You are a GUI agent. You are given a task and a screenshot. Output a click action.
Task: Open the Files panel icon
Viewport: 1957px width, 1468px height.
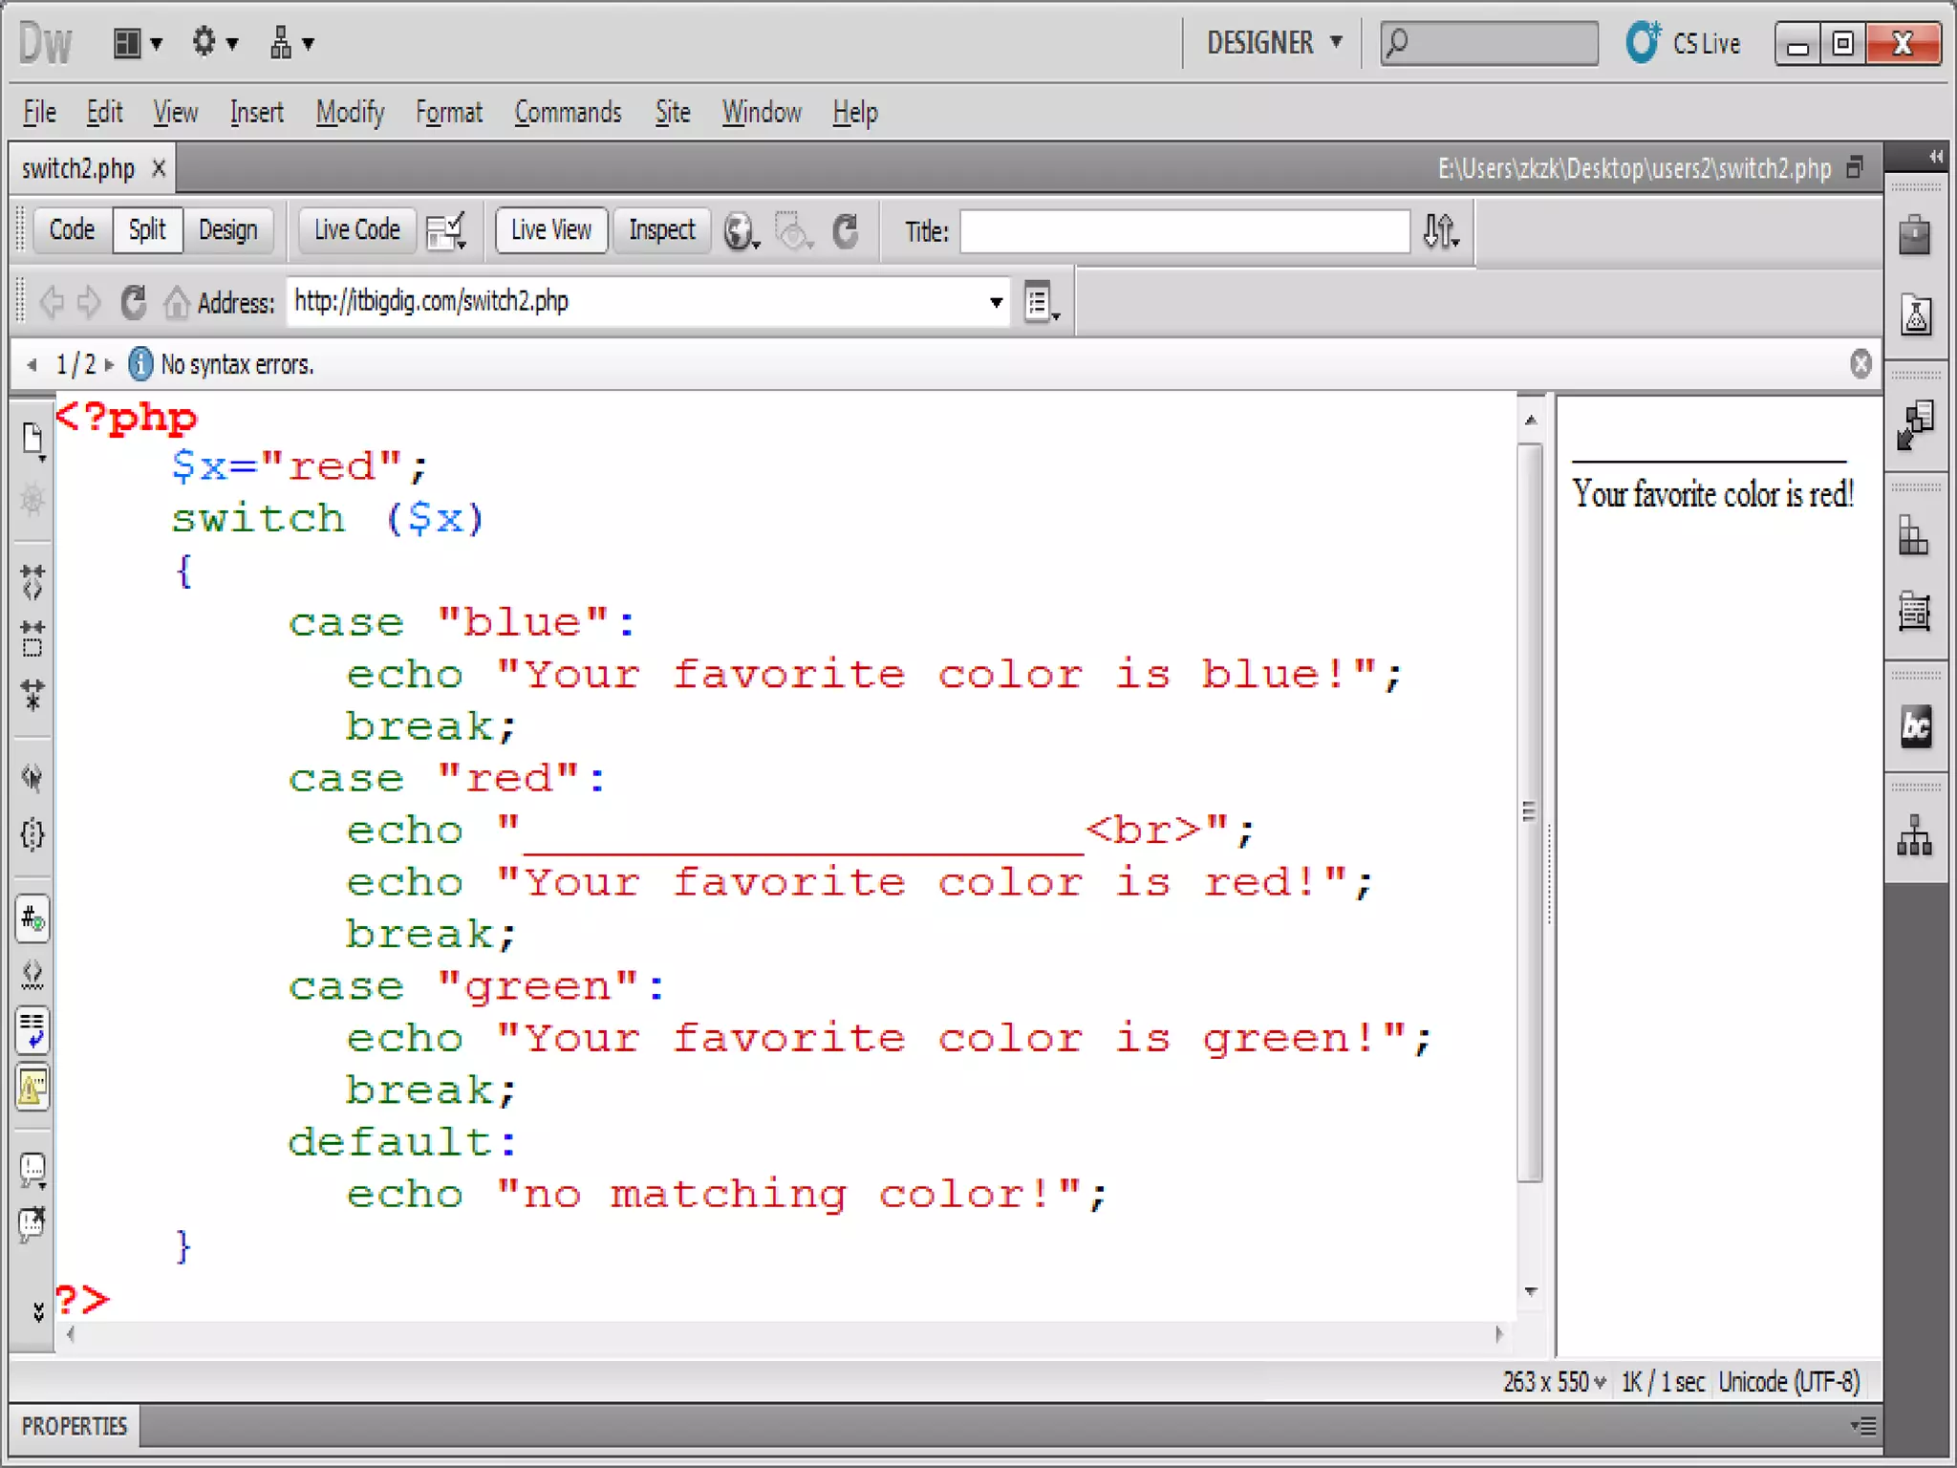coord(1915,836)
